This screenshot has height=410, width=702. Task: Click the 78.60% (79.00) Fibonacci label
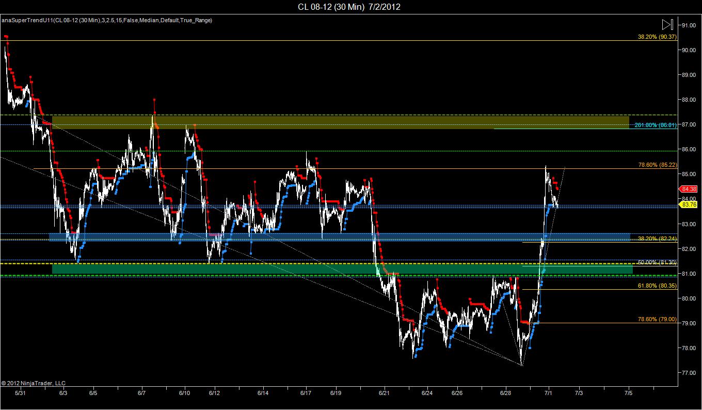657,319
